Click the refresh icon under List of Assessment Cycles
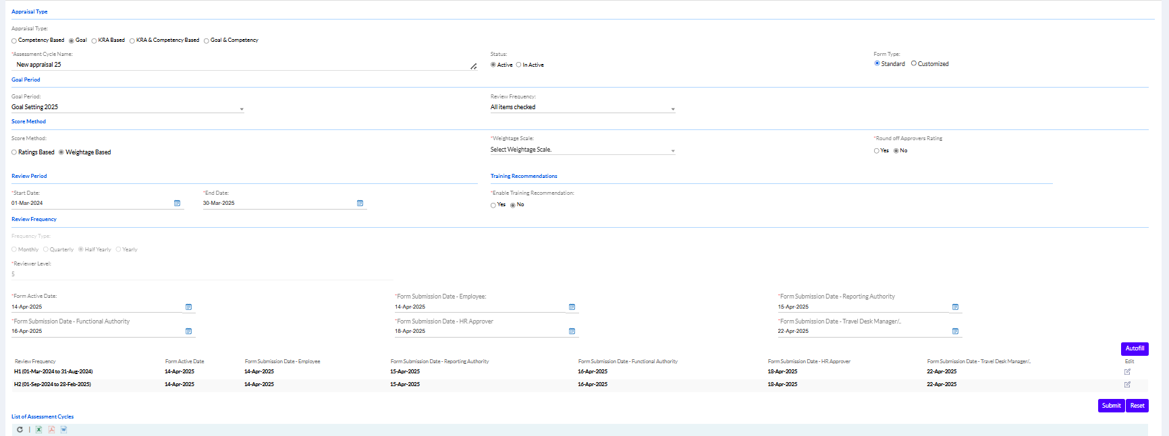The height and width of the screenshot is (436, 1169). point(20,429)
